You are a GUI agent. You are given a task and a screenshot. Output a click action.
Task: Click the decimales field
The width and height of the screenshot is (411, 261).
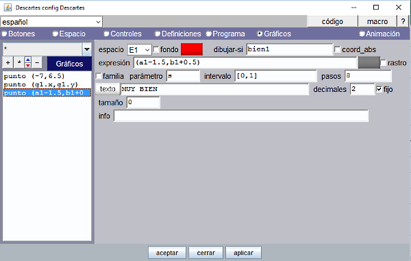click(x=362, y=89)
